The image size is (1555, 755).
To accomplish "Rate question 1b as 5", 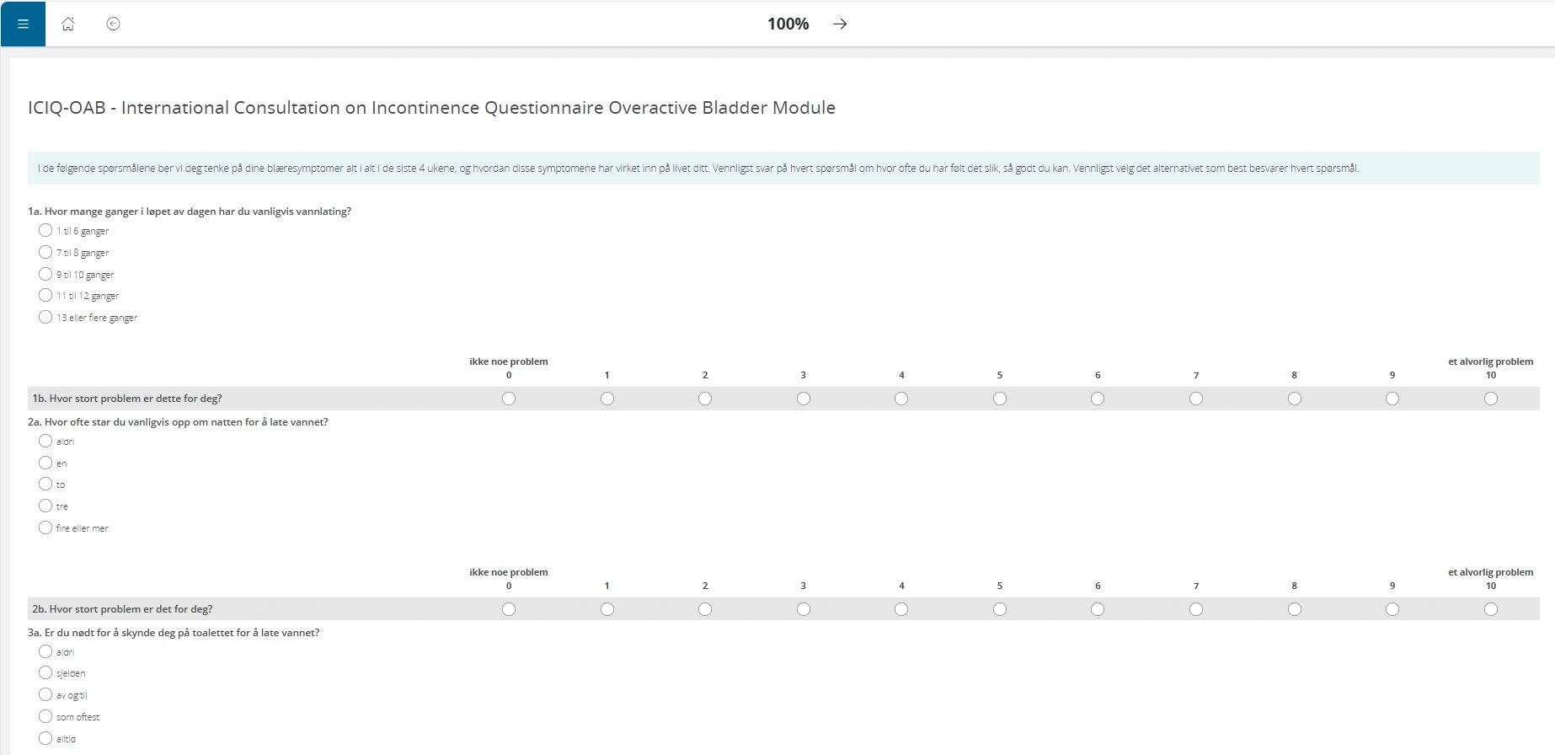I will click(x=1000, y=399).
